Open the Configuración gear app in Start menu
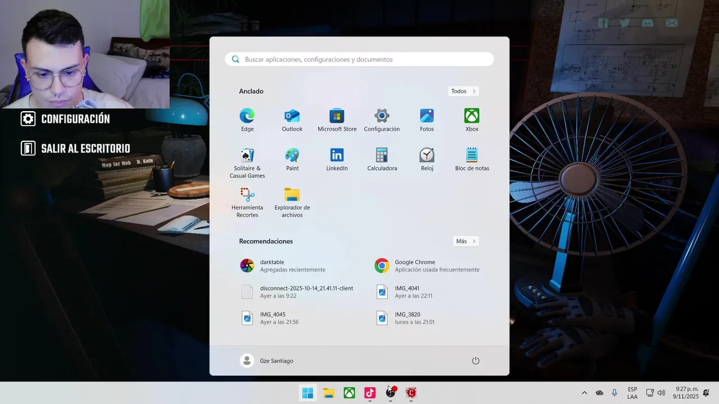Viewport: 719px width, 404px height. (x=382, y=120)
